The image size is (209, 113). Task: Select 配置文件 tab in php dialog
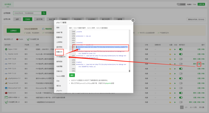[60, 52]
